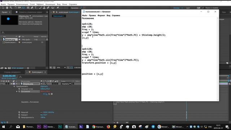Image resolution: width=231 pixels, height=130 pixels.
Task: Select the Unified Camera tool
Action: [19, 8]
